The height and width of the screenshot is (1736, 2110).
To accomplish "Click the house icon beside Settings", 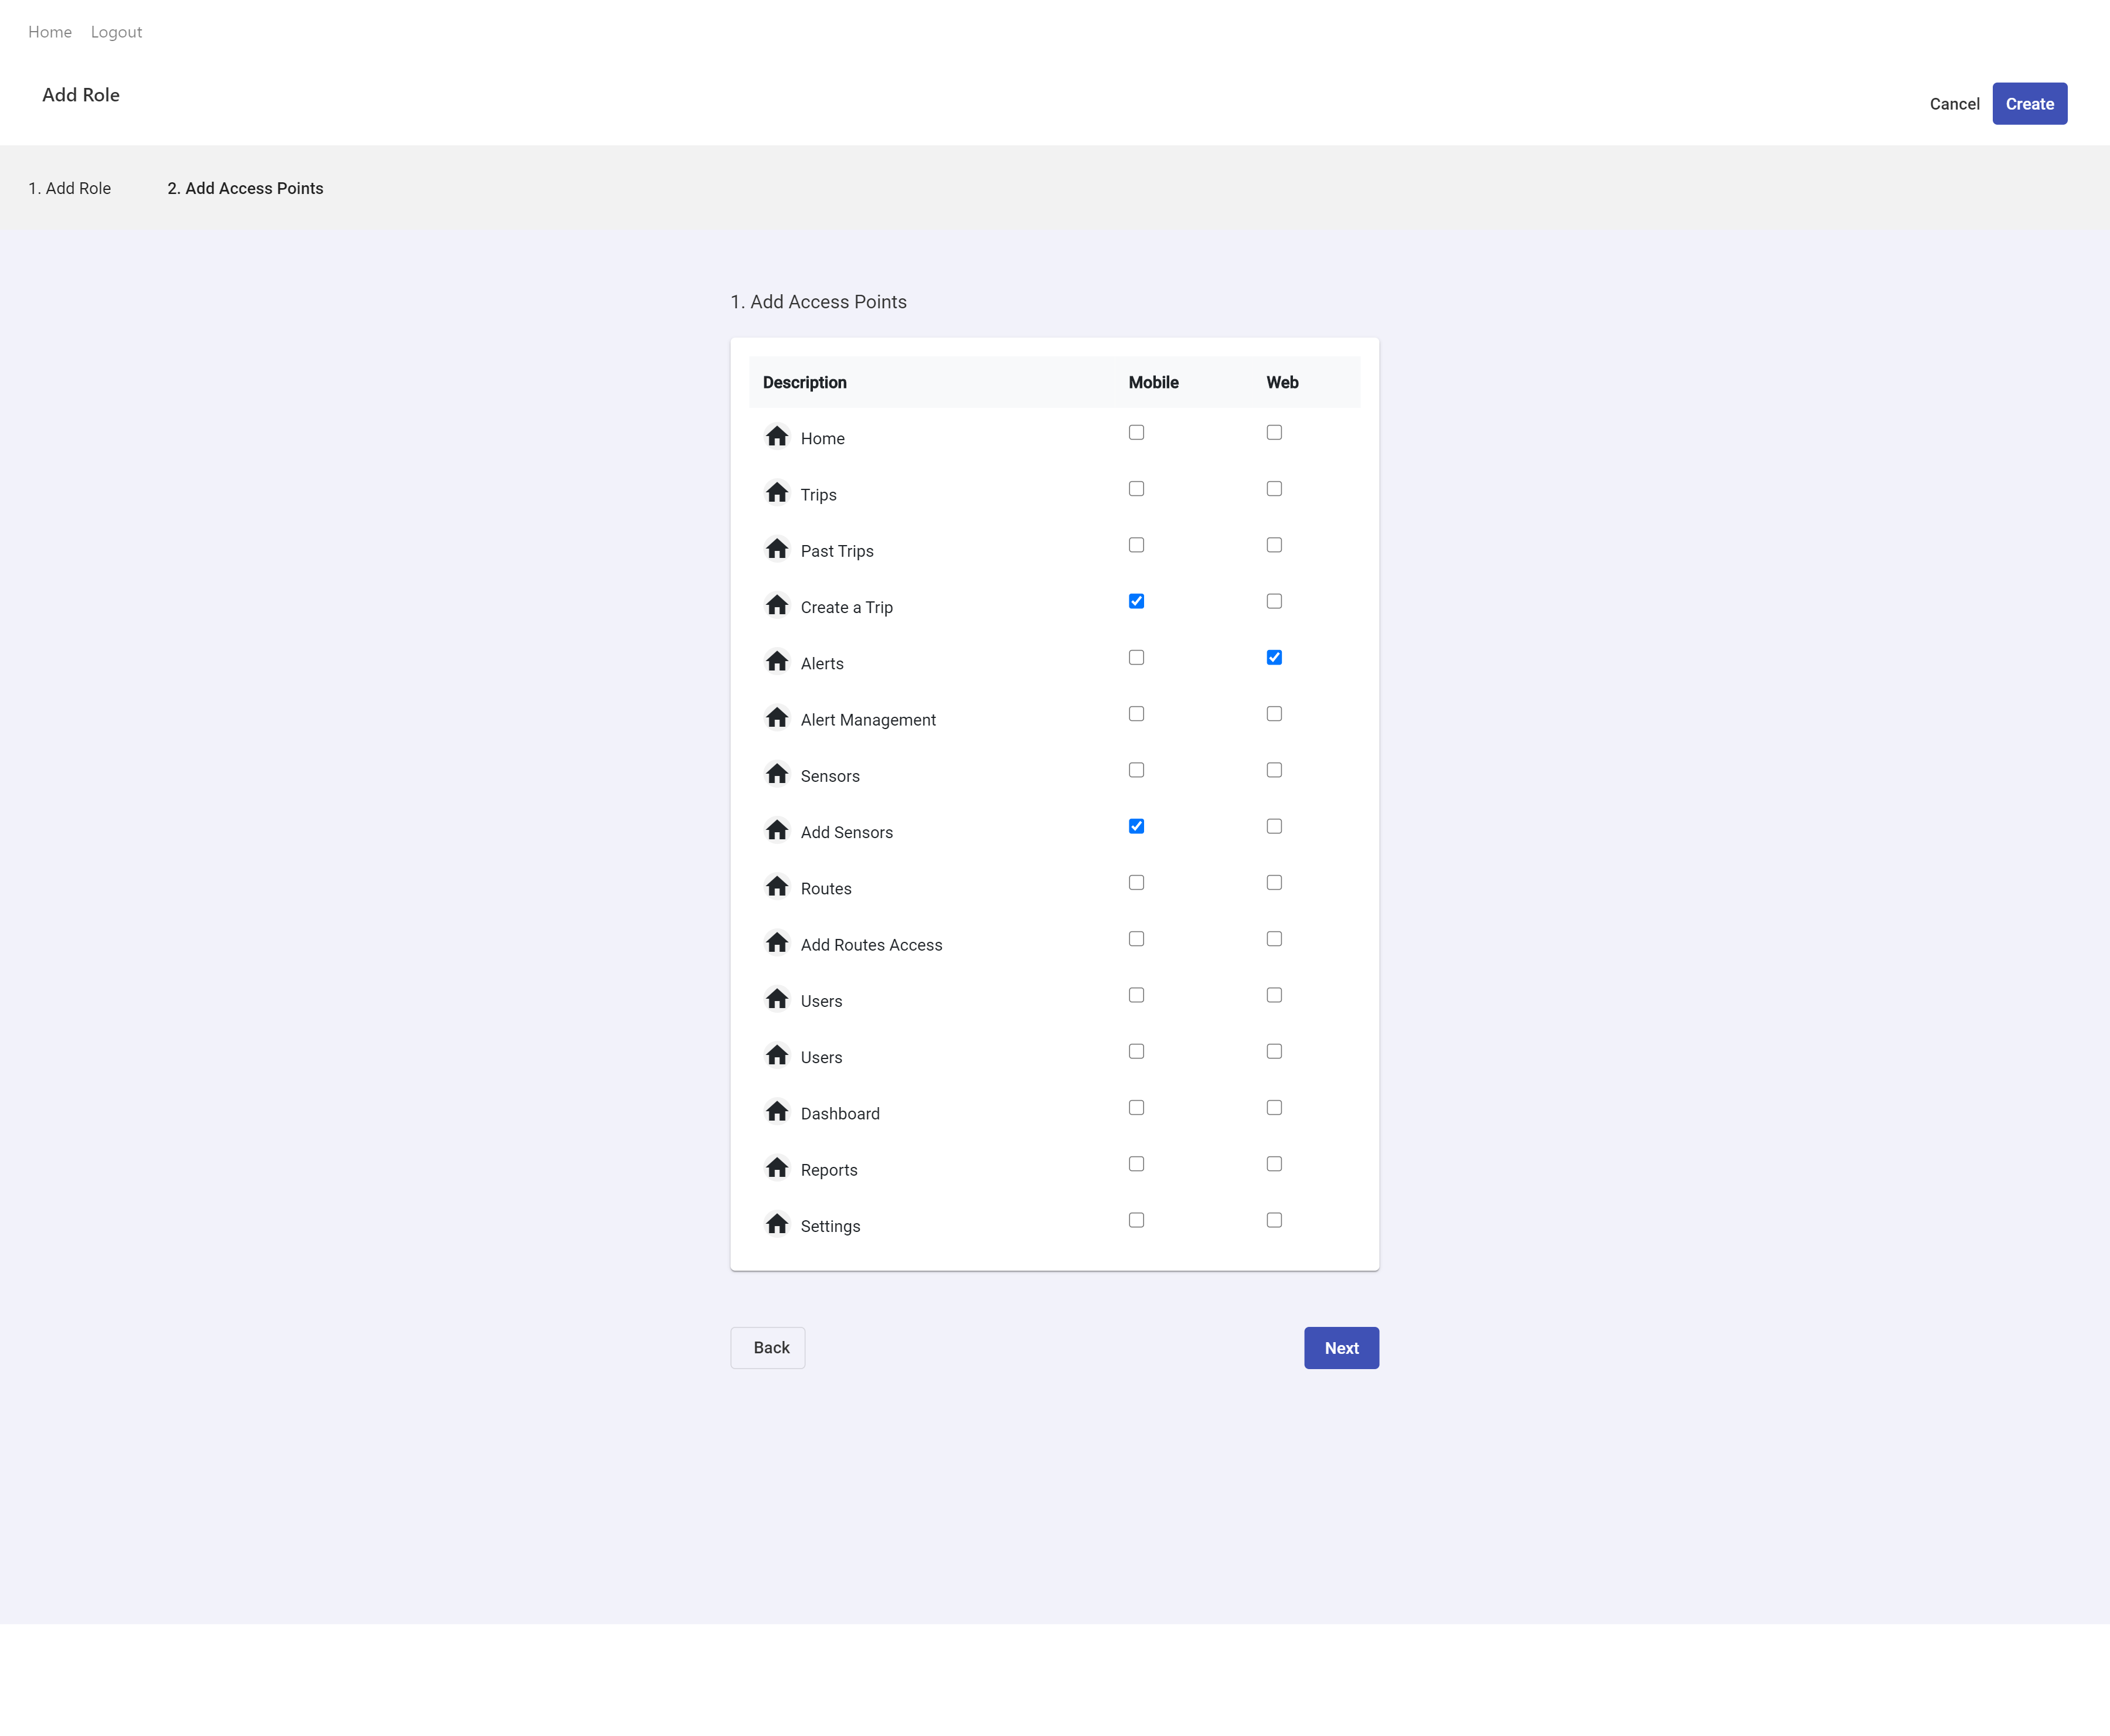I will [777, 1224].
